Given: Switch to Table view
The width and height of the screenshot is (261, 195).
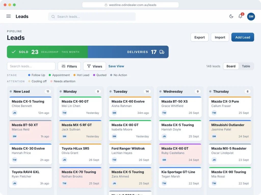Looking at the screenshot, I should click(246, 66).
